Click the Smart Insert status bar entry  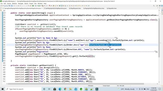click(x=106, y=86)
